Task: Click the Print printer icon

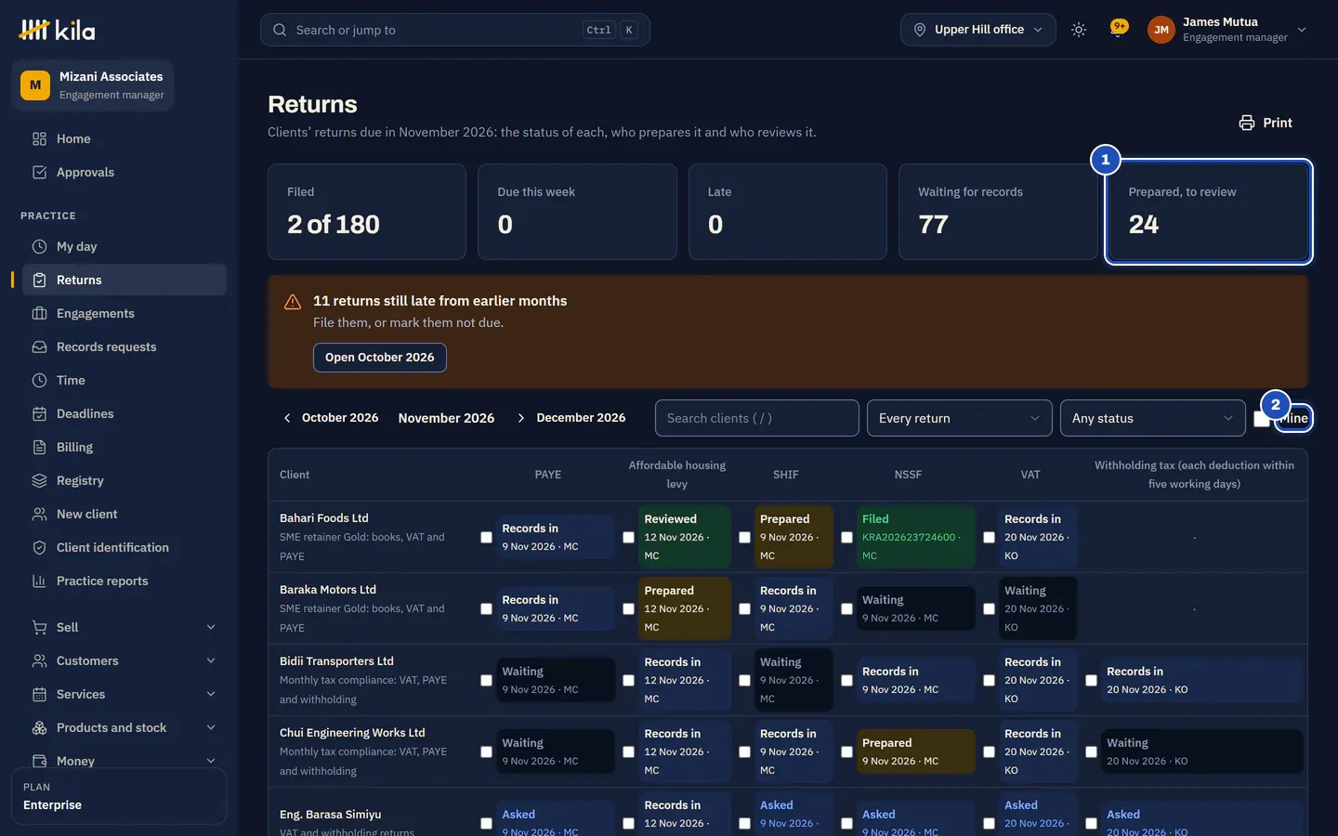Action: tap(1247, 123)
